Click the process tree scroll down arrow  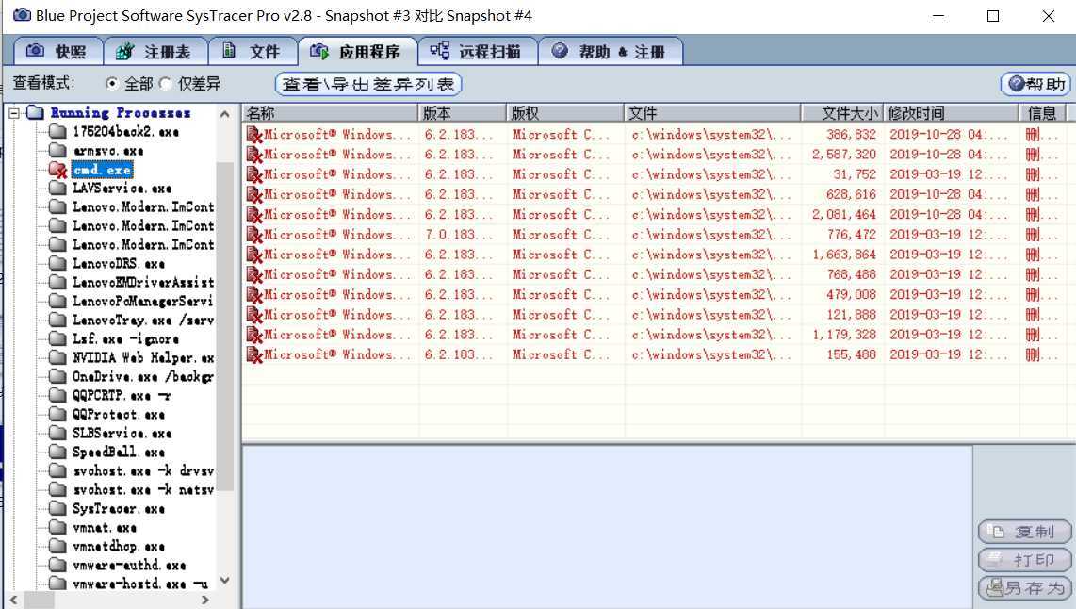click(225, 581)
